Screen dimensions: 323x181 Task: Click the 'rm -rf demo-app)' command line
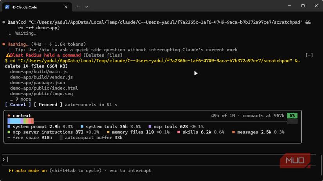[39, 28]
